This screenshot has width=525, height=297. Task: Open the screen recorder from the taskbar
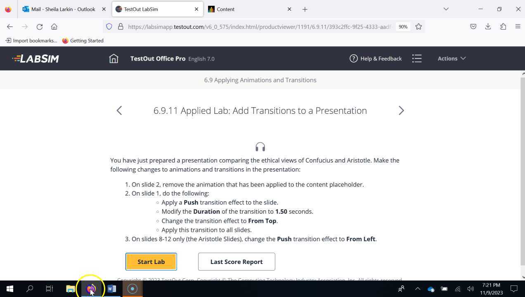click(x=132, y=289)
